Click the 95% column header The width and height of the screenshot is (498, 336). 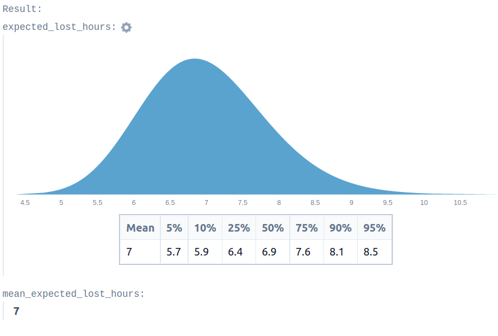click(375, 228)
